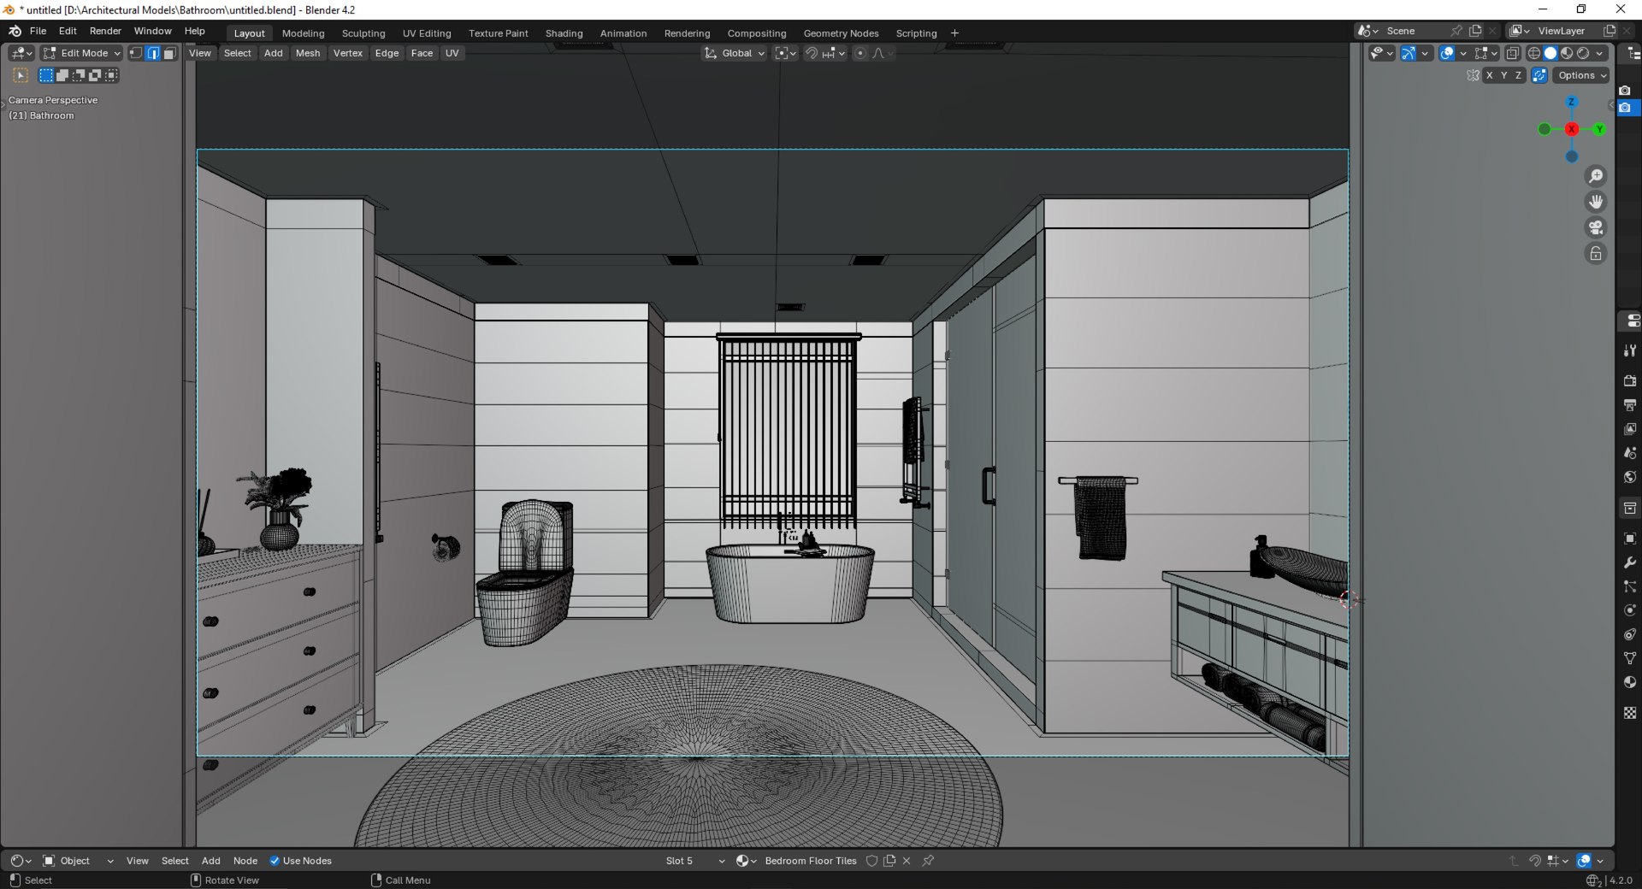Open pivot point dropdown

coord(785,53)
